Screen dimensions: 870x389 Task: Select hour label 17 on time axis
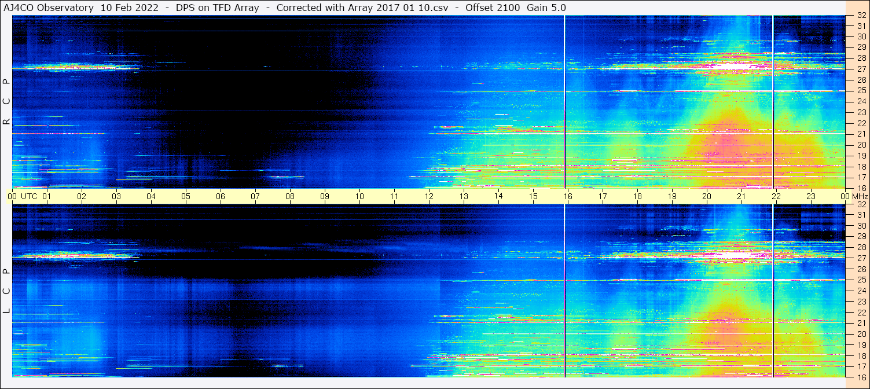(603, 196)
